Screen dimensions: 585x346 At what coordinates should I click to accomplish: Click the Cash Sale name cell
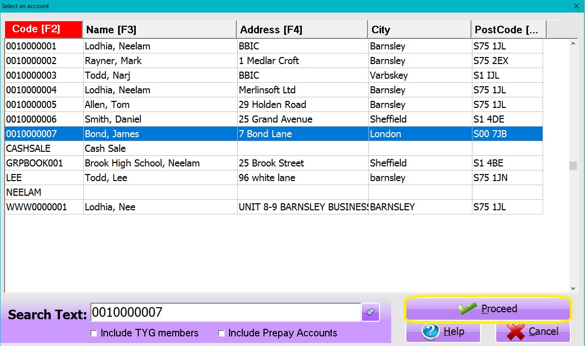tap(105, 148)
